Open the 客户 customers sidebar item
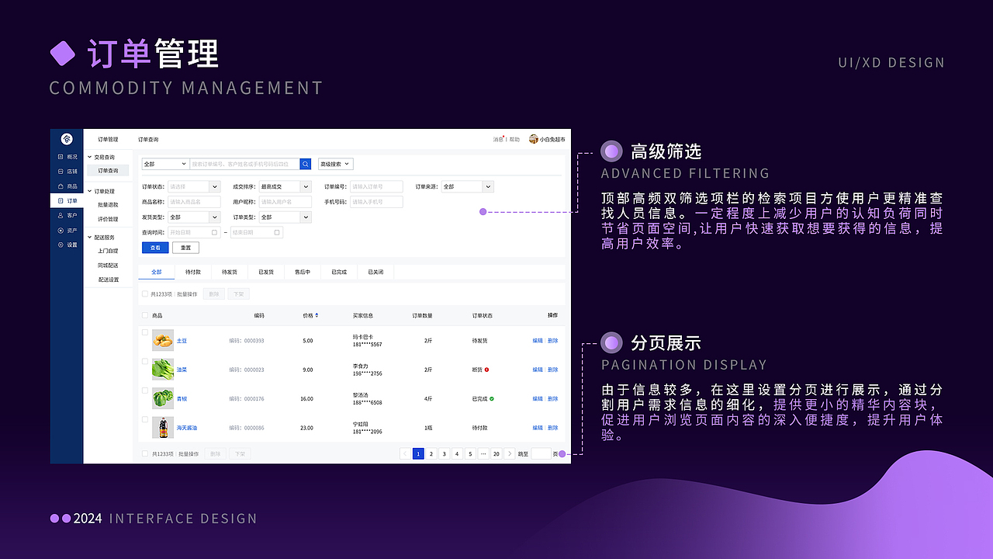 (x=67, y=215)
